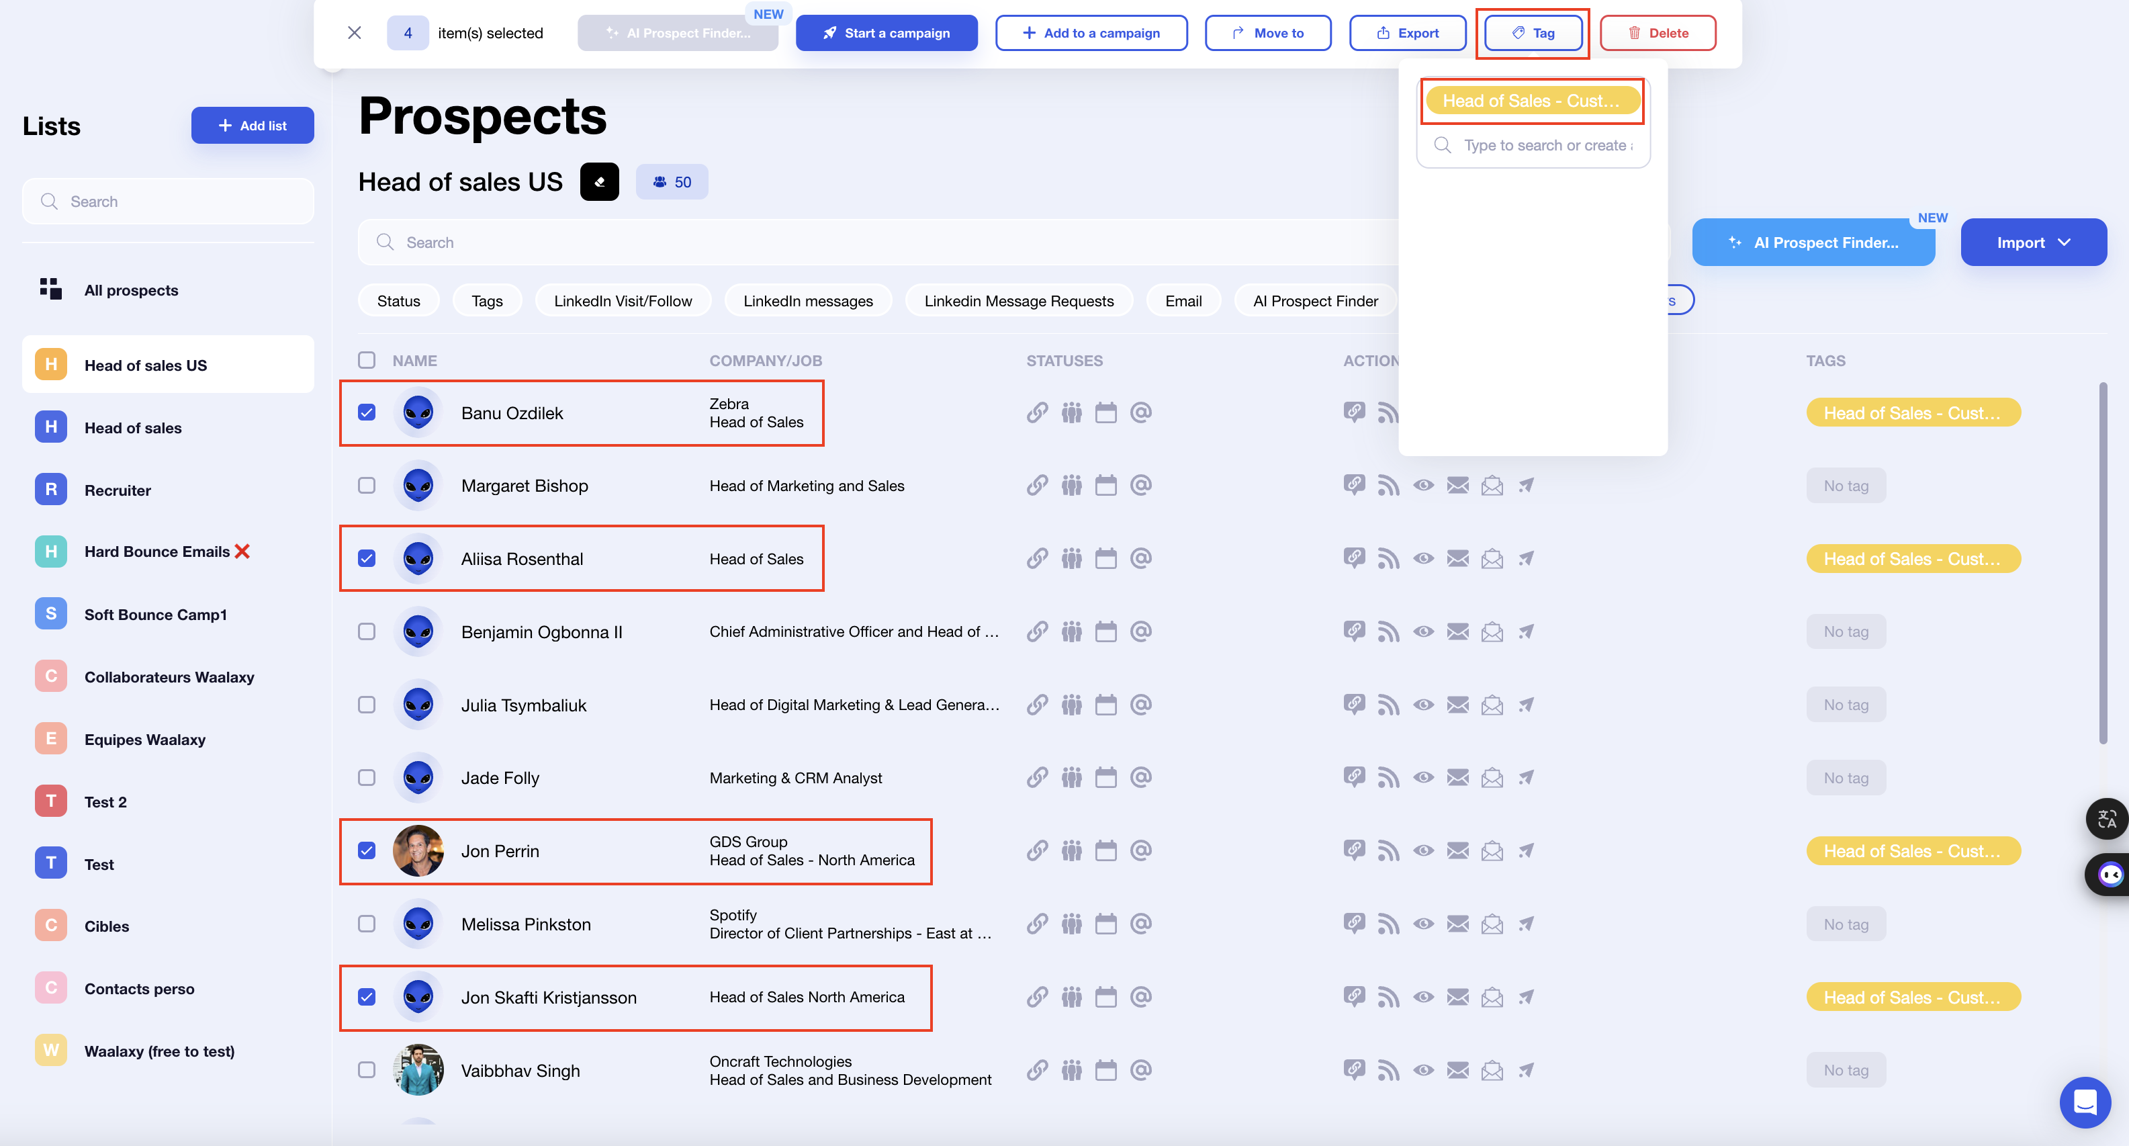
Task: Click the calendar scheduling icon for Aliisa Rosenthal
Action: pyautogui.click(x=1106, y=558)
